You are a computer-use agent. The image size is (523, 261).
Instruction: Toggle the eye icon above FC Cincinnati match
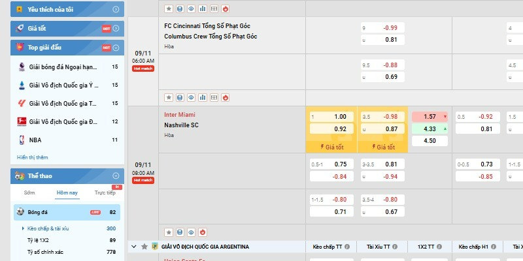pos(191,9)
